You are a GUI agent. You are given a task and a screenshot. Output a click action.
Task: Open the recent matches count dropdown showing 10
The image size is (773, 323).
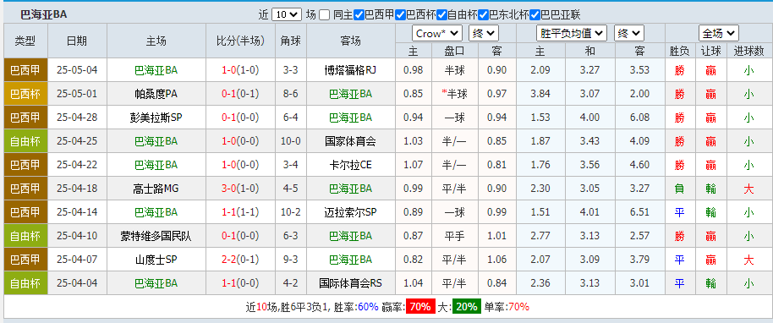coord(287,14)
